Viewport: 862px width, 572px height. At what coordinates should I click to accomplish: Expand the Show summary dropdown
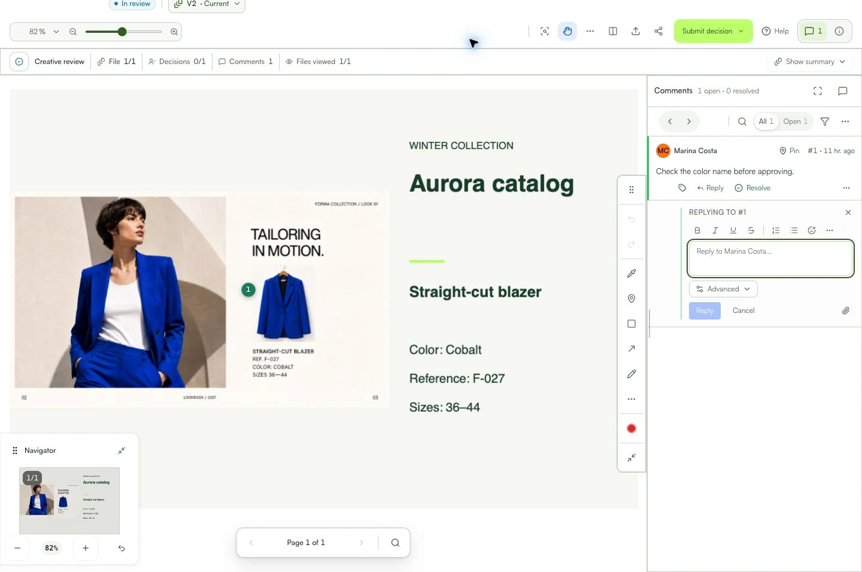tap(810, 62)
